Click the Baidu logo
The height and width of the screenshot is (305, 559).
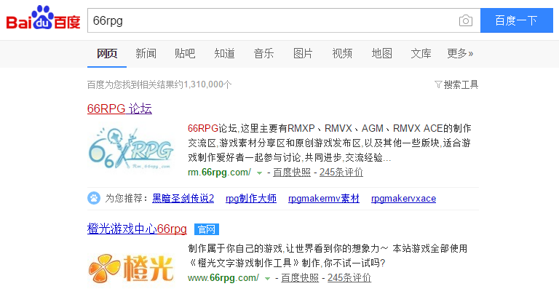43,17
